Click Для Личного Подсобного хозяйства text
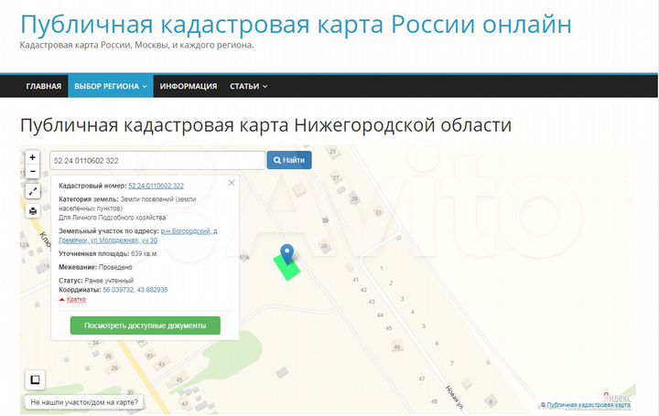659x416 pixels. coord(113,218)
